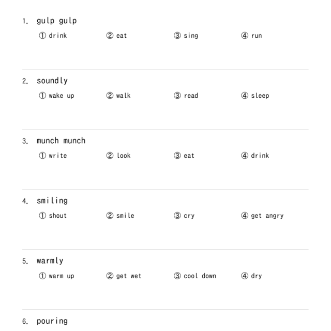Select ④ run in question 1

tap(251, 36)
